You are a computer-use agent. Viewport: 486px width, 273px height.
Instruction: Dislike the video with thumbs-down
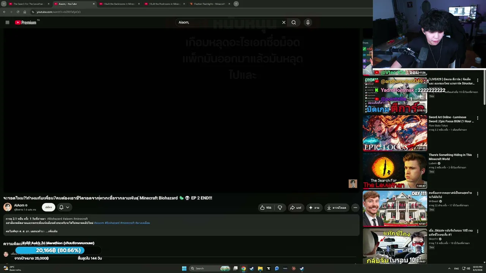click(x=280, y=207)
